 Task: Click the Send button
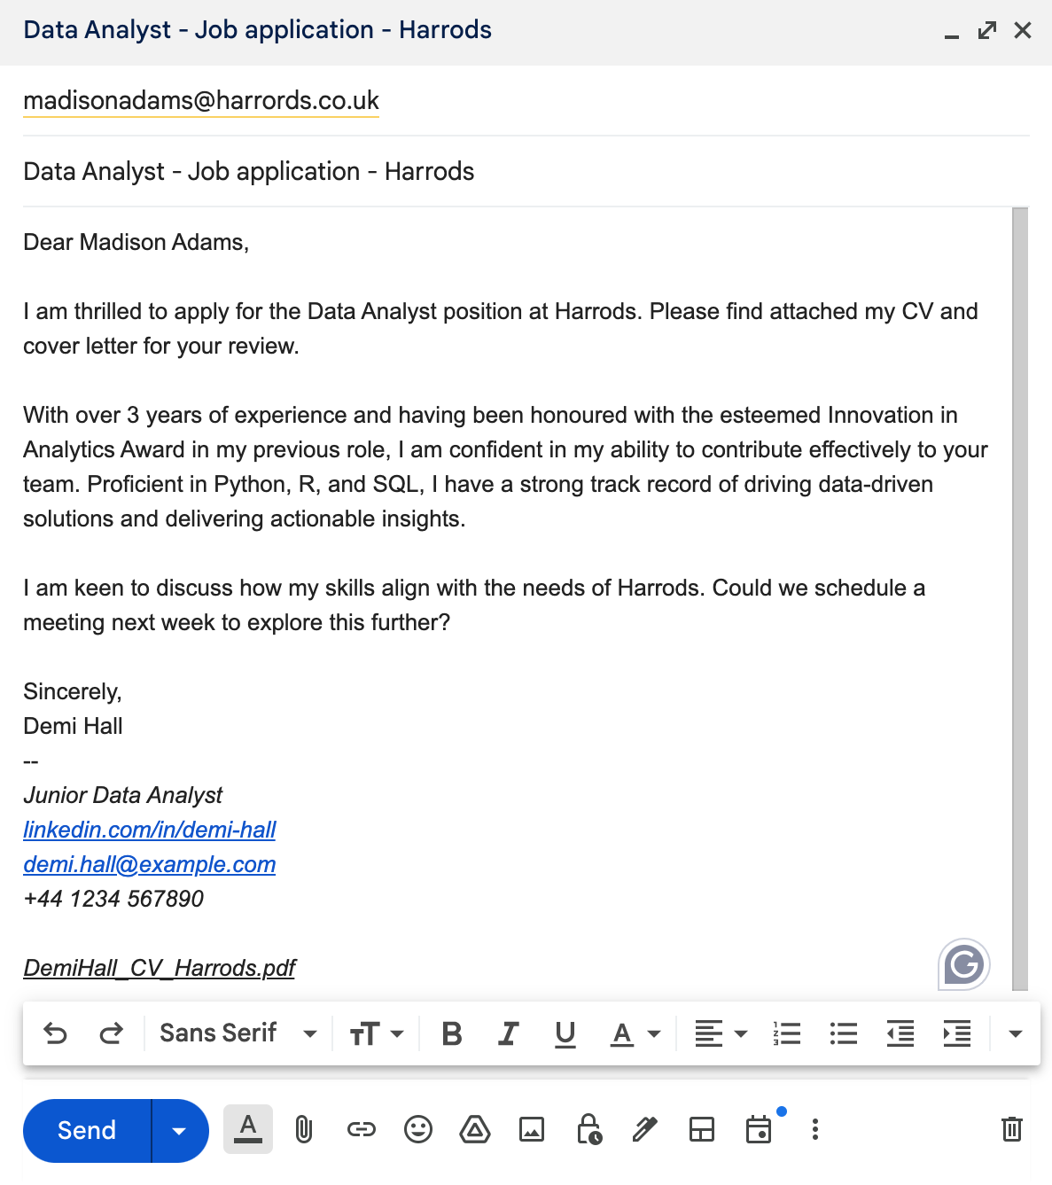coord(86,1130)
